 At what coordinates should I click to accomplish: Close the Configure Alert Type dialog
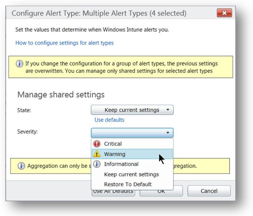coord(224,13)
